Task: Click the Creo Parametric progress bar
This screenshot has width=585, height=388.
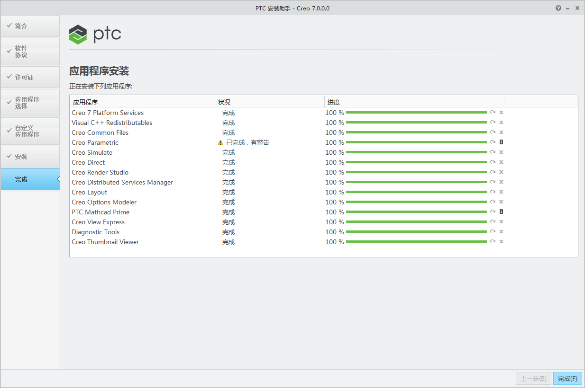Action: [x=416, y=142]
